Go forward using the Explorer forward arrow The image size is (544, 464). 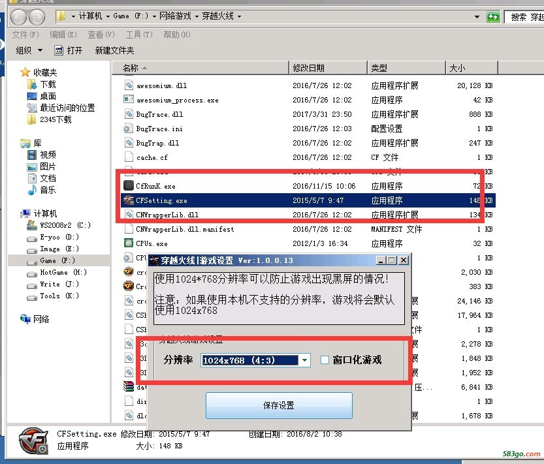pos(37,17)
